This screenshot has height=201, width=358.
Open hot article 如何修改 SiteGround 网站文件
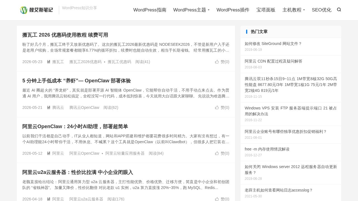click(x=273, y=44)
